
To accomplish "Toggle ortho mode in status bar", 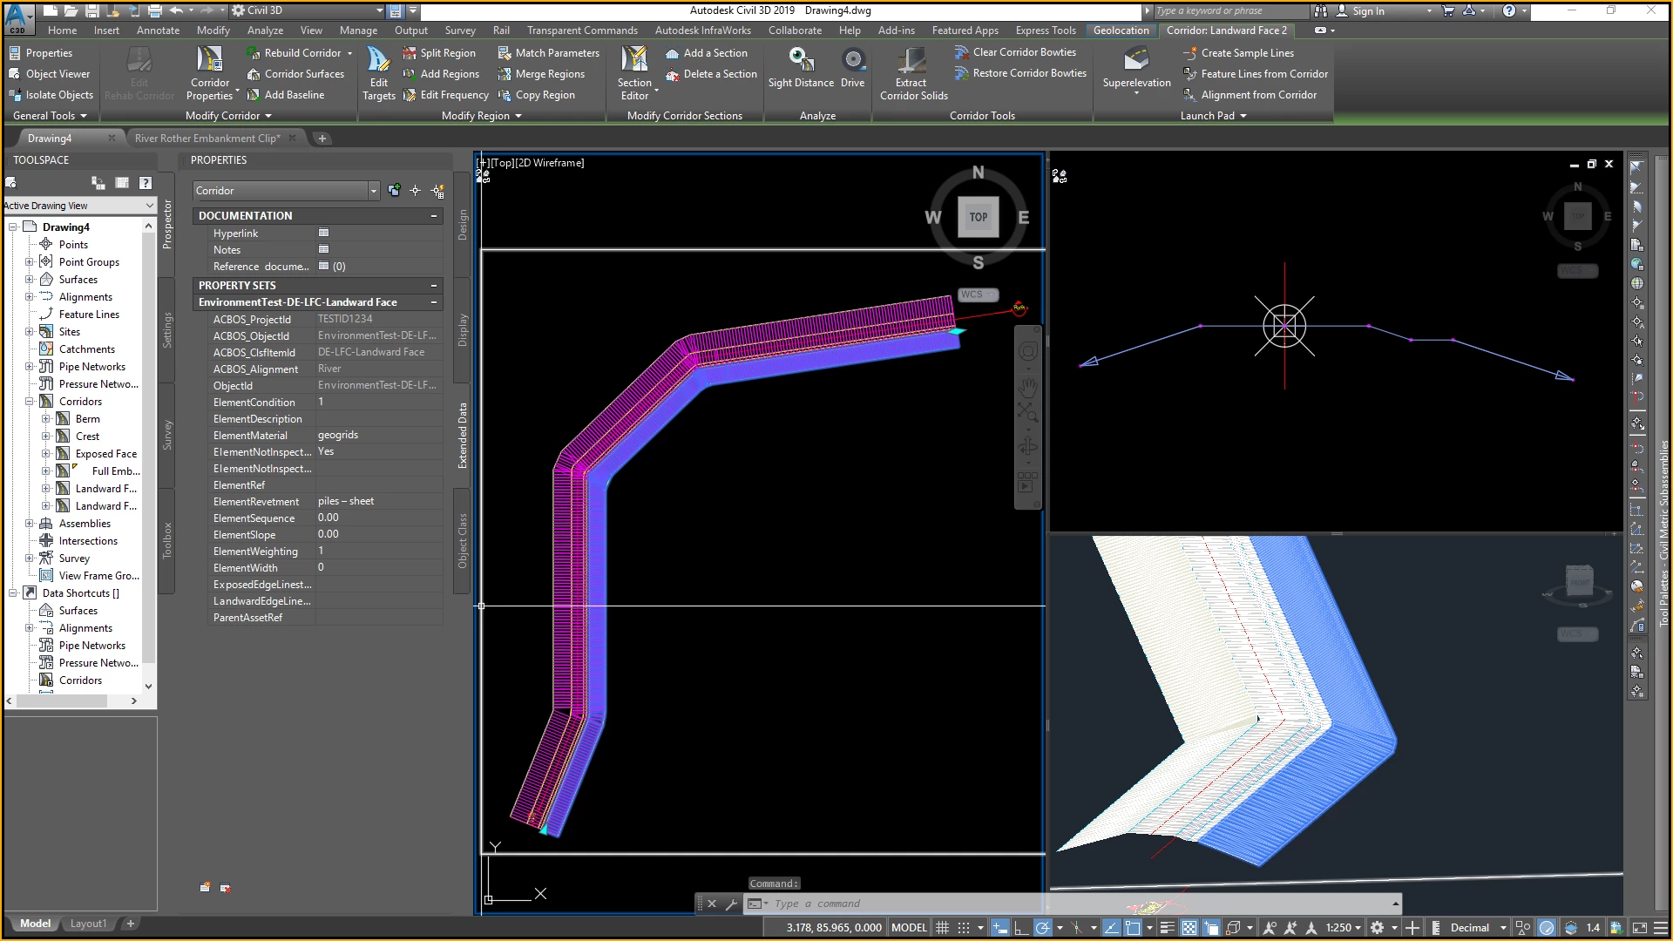I will coord(1020,928).
